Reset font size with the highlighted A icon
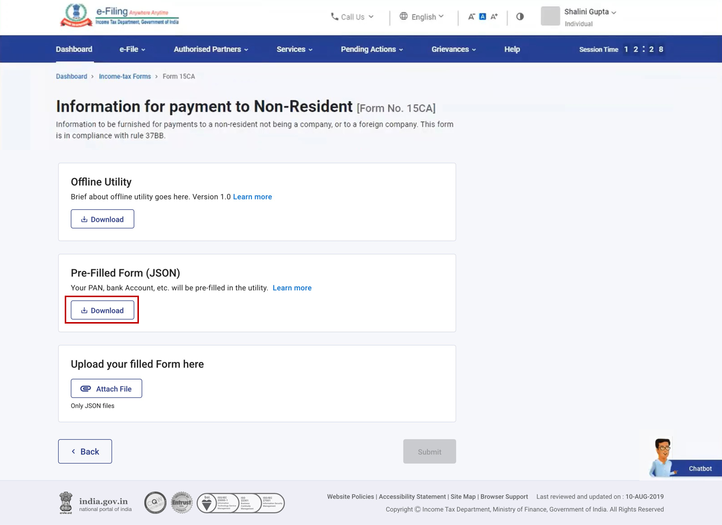The image size is (722, 525). pos(482,17)
